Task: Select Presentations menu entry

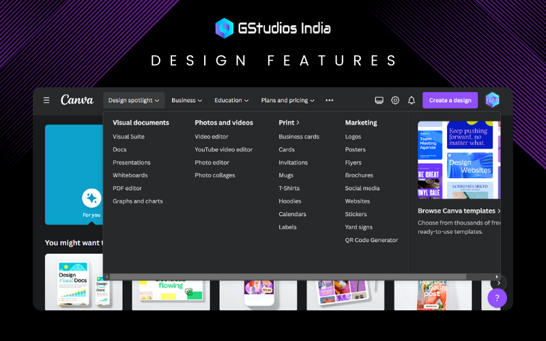Action: (x=132, y=162)
